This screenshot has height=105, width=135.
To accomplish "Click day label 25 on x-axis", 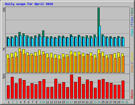I will pos(103,102).
